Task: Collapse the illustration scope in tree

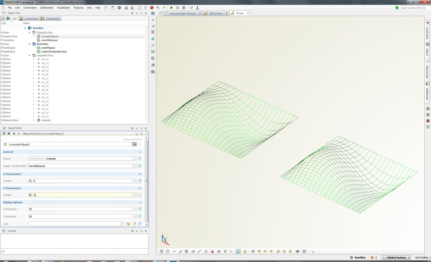Action: [29, 44]
